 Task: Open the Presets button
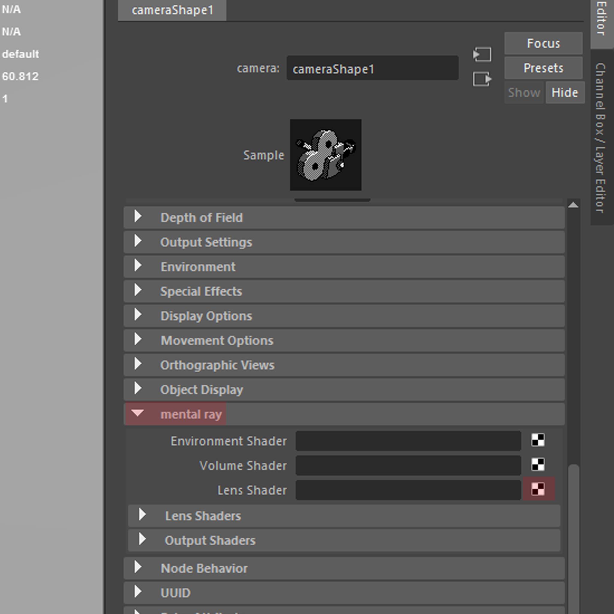point(543,68)
